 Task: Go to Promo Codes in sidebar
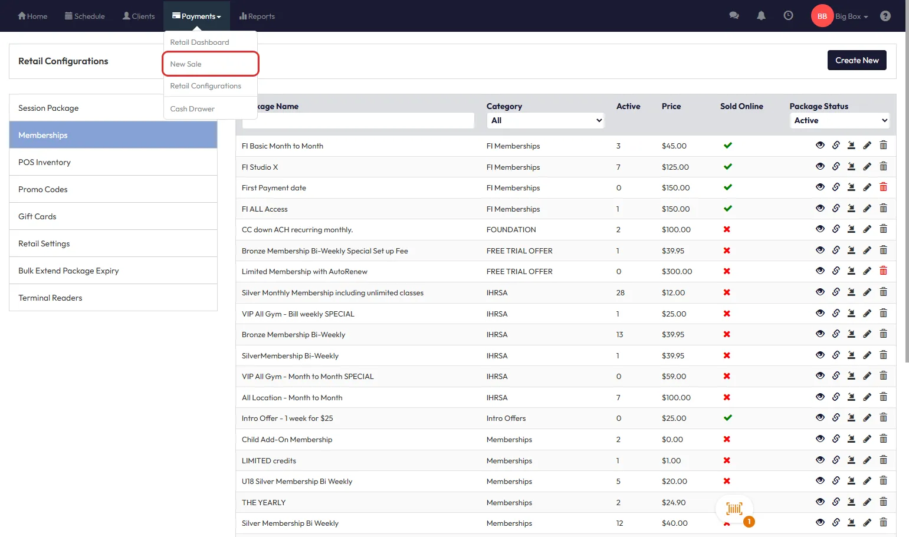click(x=43, y=189)
